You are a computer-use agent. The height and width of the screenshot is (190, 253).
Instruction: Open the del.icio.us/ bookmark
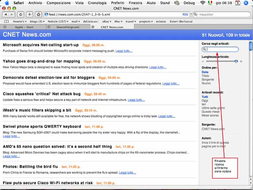click(x=91, y=21)
